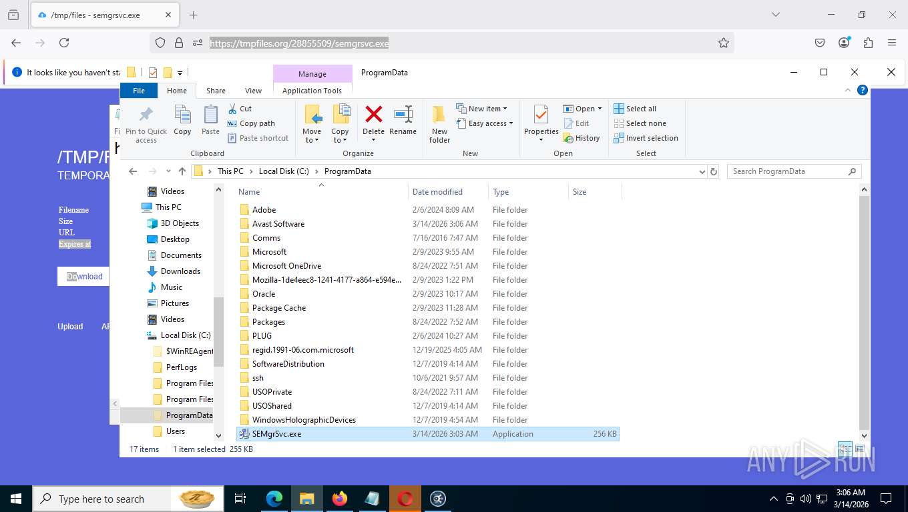Click the Explorer help question icon
Viewport: 908px width, 512px height.
pos(863,90)
